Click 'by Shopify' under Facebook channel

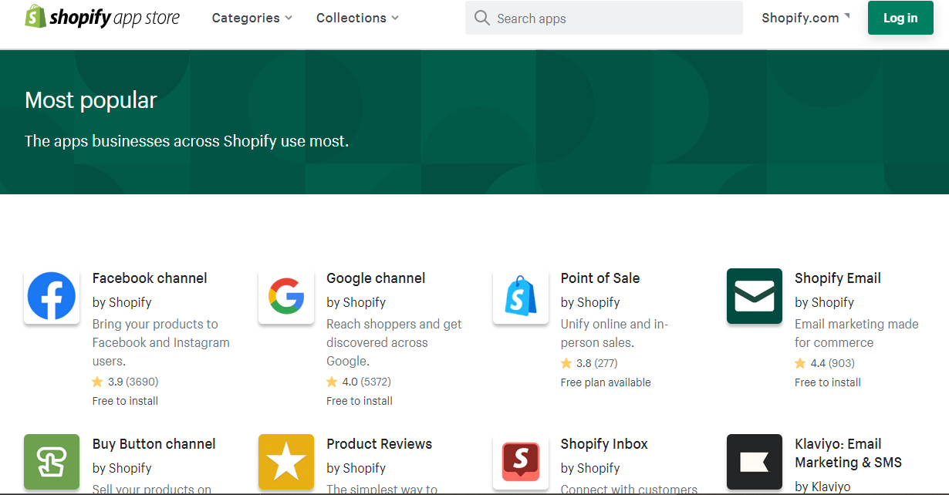coord(122,302)
